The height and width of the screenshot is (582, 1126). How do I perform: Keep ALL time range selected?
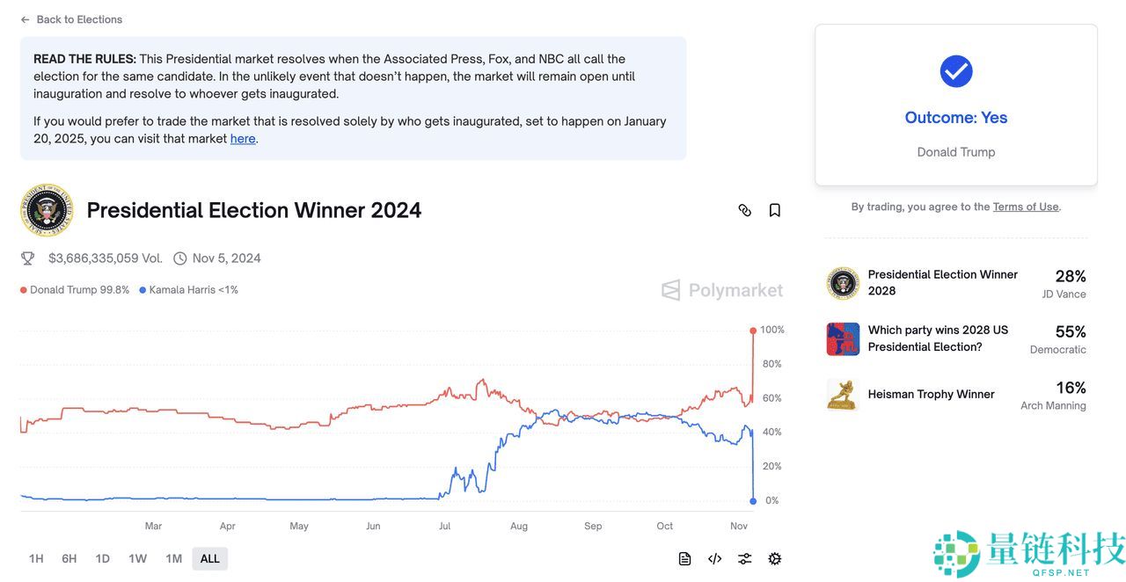pos(209,558)
